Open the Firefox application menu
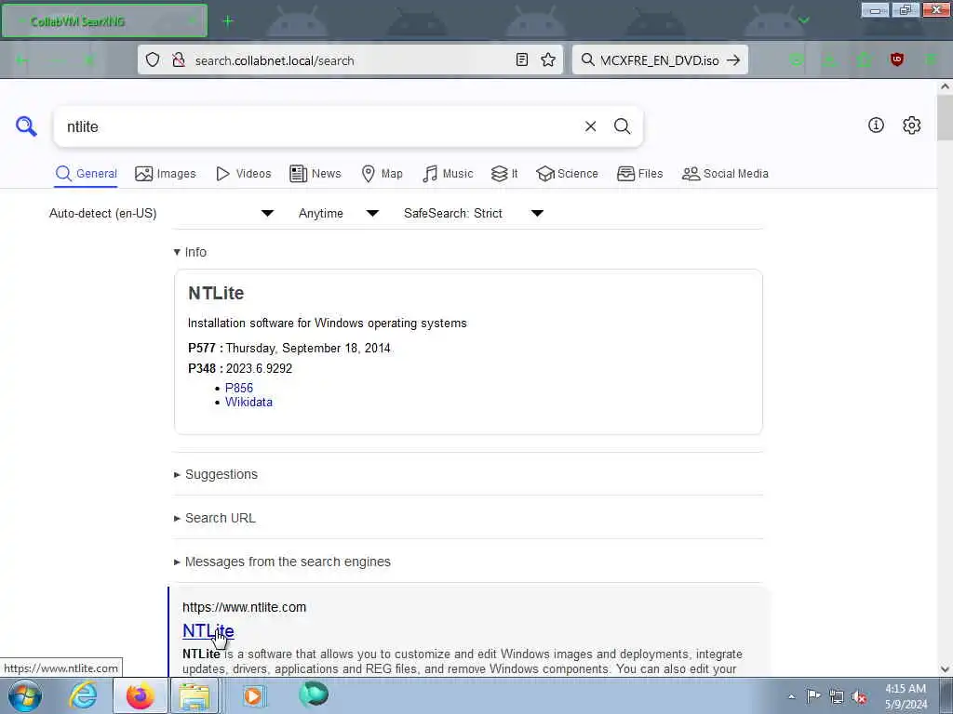Image resolution: width=953 pixels, height=714 pixels. tap(931, 59)
